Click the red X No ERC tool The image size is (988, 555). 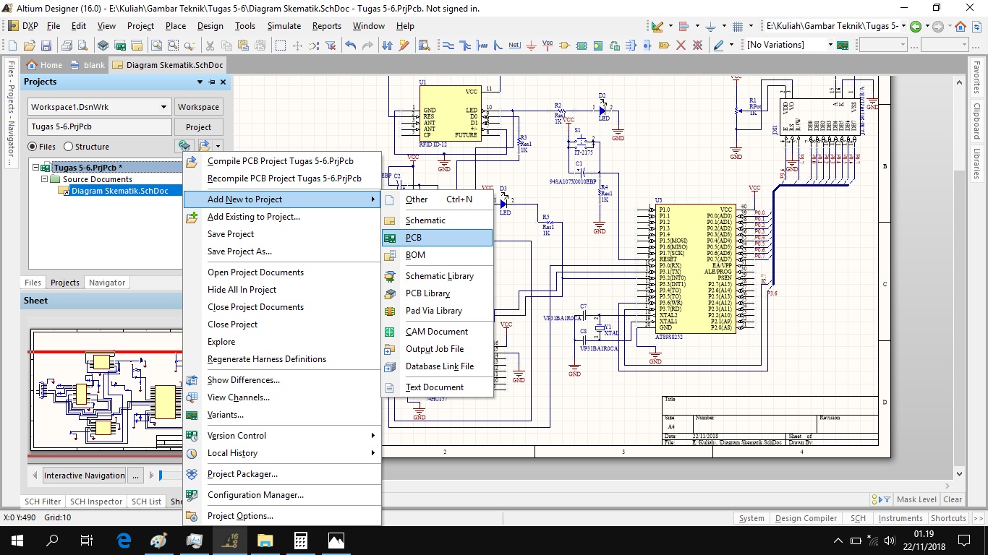point(681,45)
